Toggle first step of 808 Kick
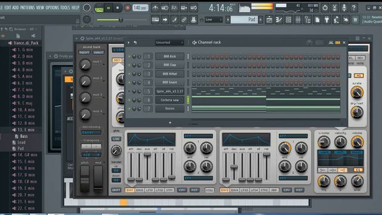The image size is (382, 215). point(194,56)
